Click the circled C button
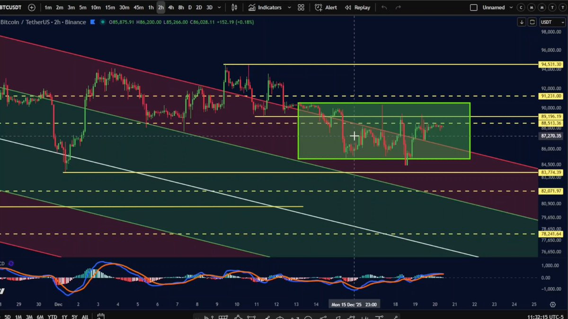Viewport: 568px width, 319px height. coord(521,8)
